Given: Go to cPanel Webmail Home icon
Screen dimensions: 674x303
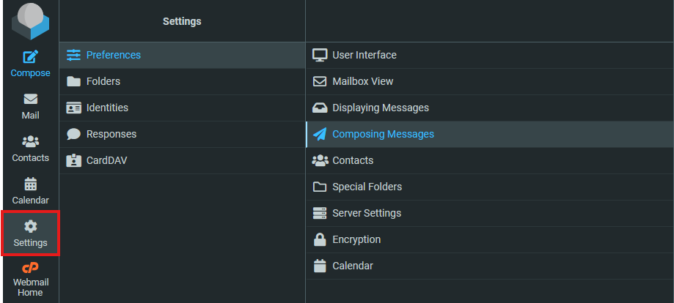Looking at the screenshot, I should [30, 269].
